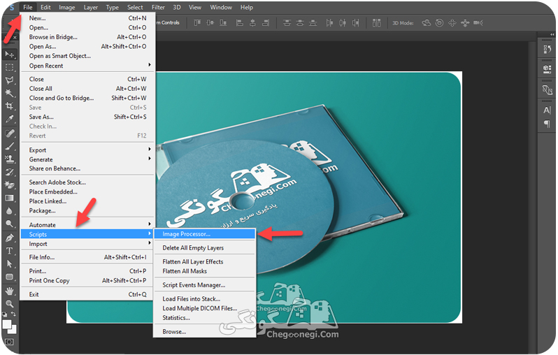Open the Filter menu
The width and height of the screenshot is (558, 355).
coord(158,7)
